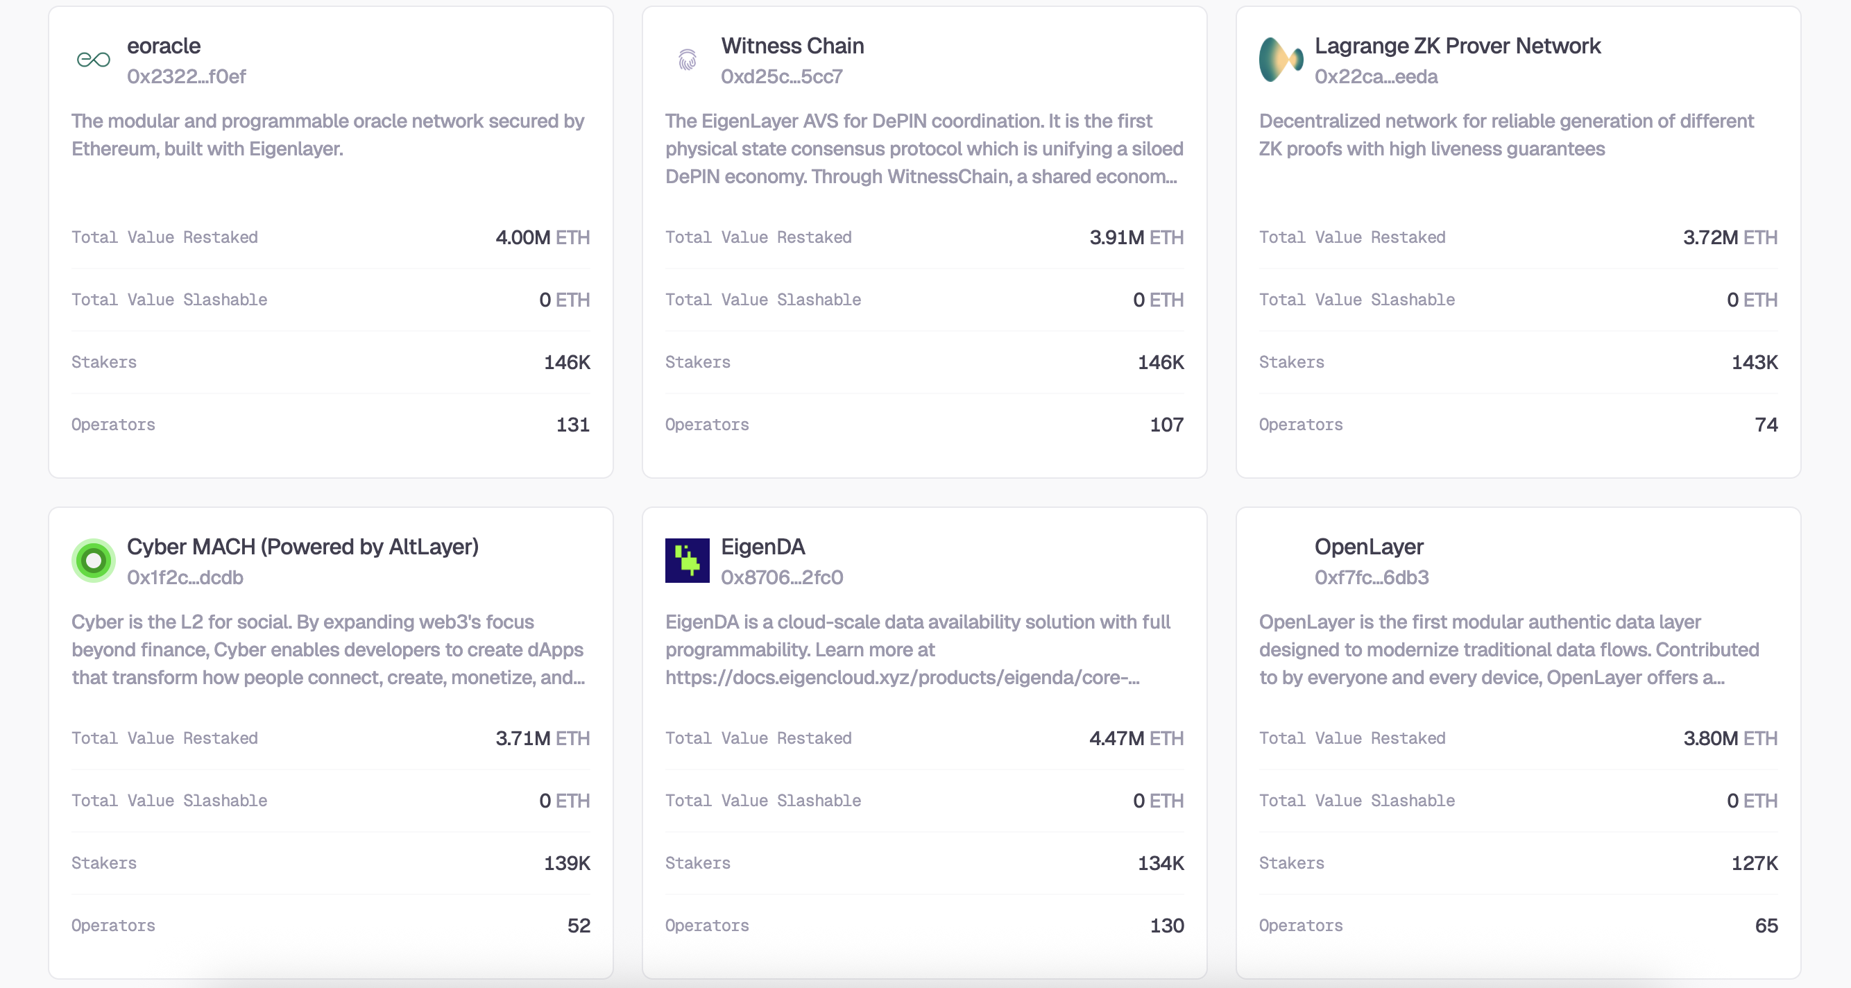Click OpenLayer address 0xf7fc...6db3
Image resolution: width=1851 pixels, height=988 pixels.
coord(1372,578)
